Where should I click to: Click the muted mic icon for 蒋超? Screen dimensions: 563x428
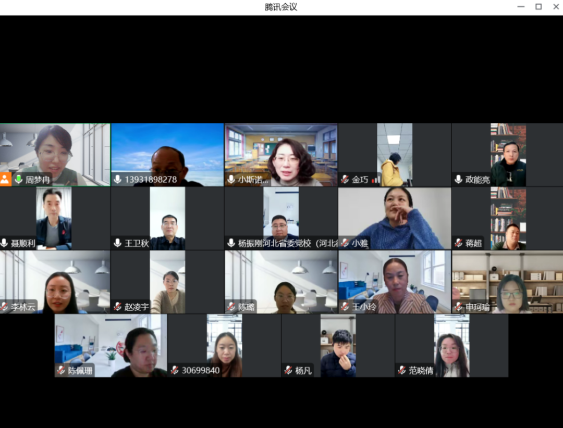(x=458, y=243)
